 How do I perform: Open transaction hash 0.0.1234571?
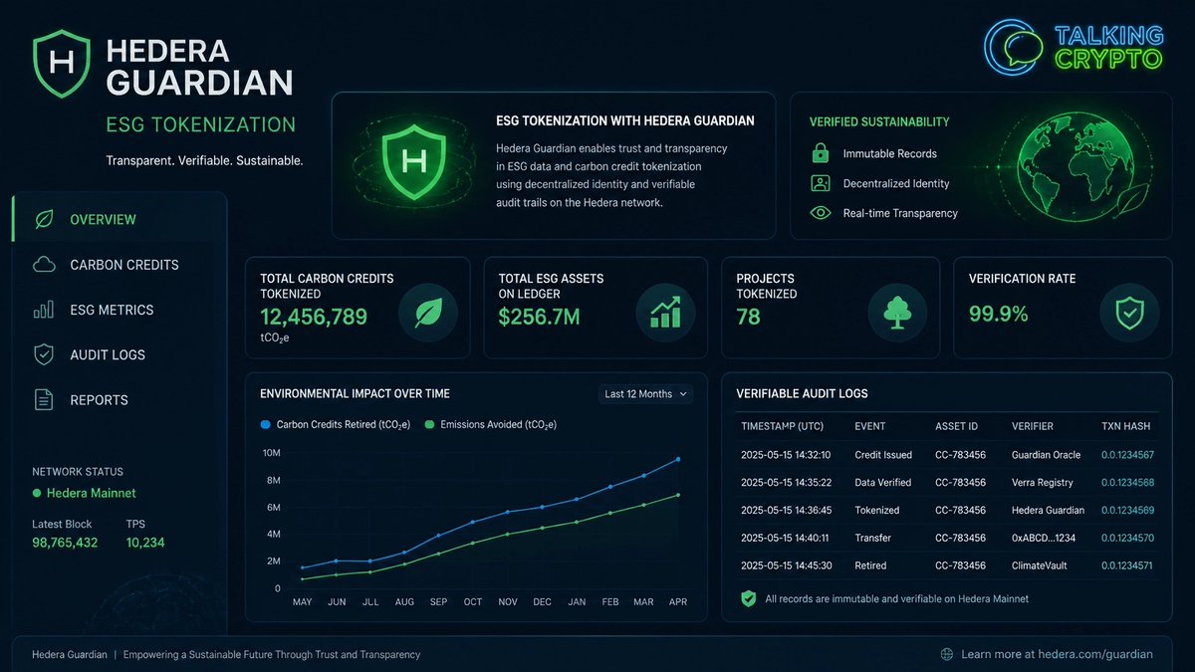(1127, 565)
